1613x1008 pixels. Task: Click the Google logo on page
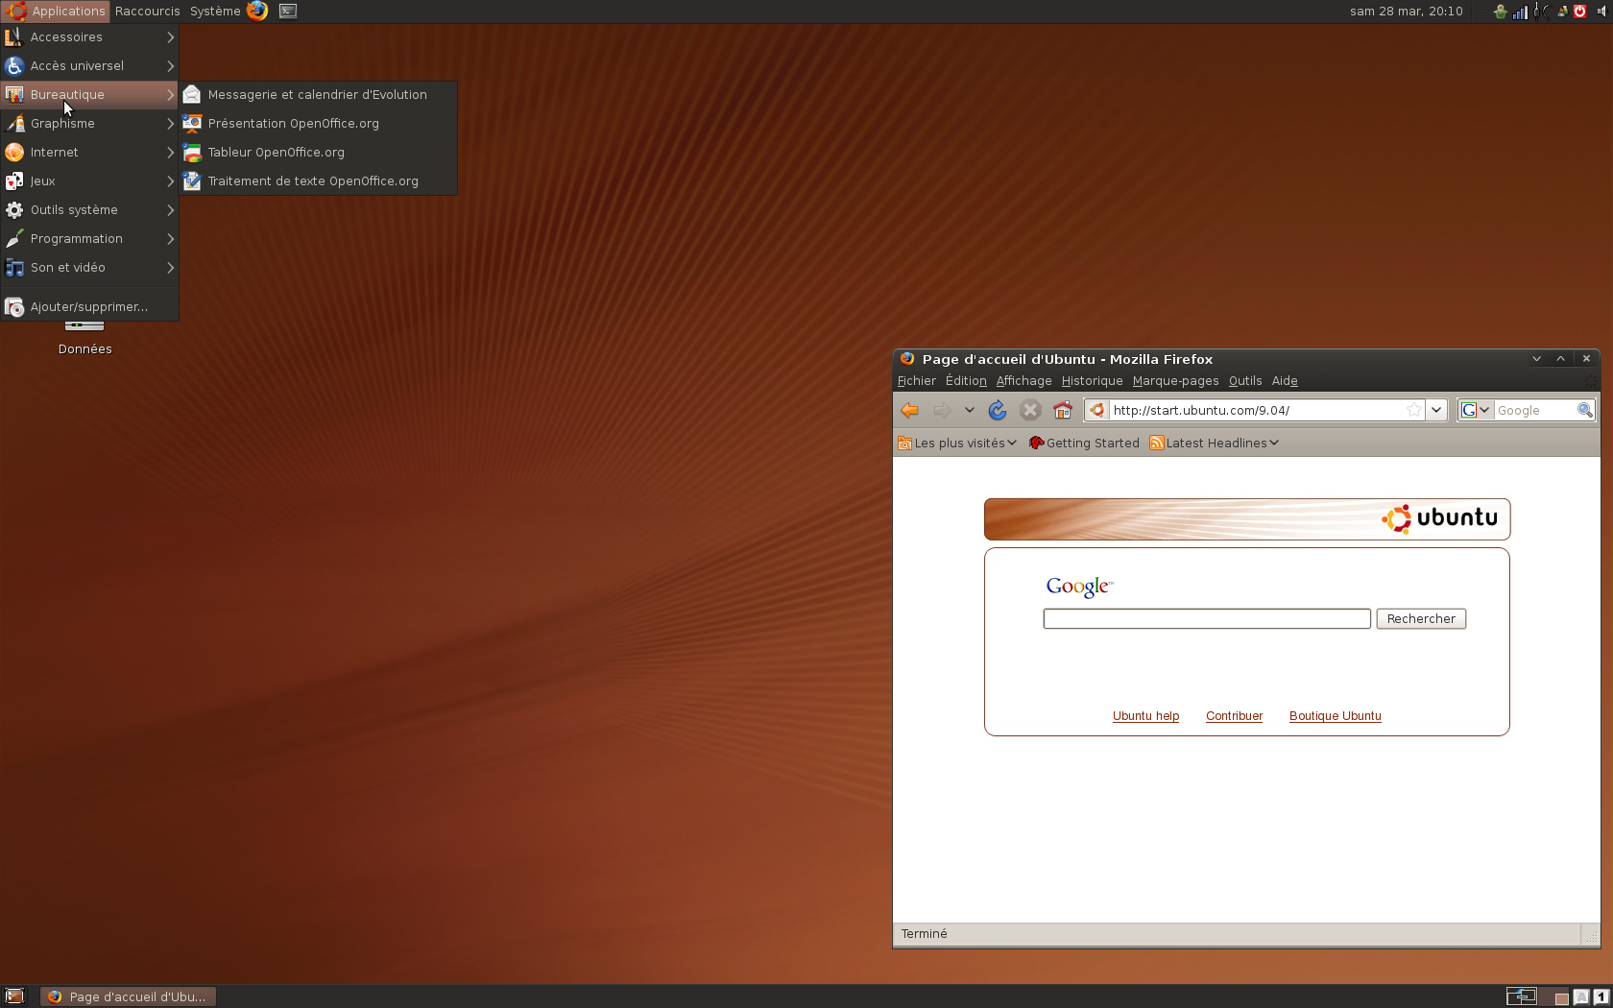click(x=1079, y=587)
